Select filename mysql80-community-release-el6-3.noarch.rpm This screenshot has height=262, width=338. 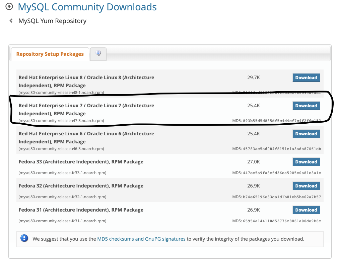(61, 149)
